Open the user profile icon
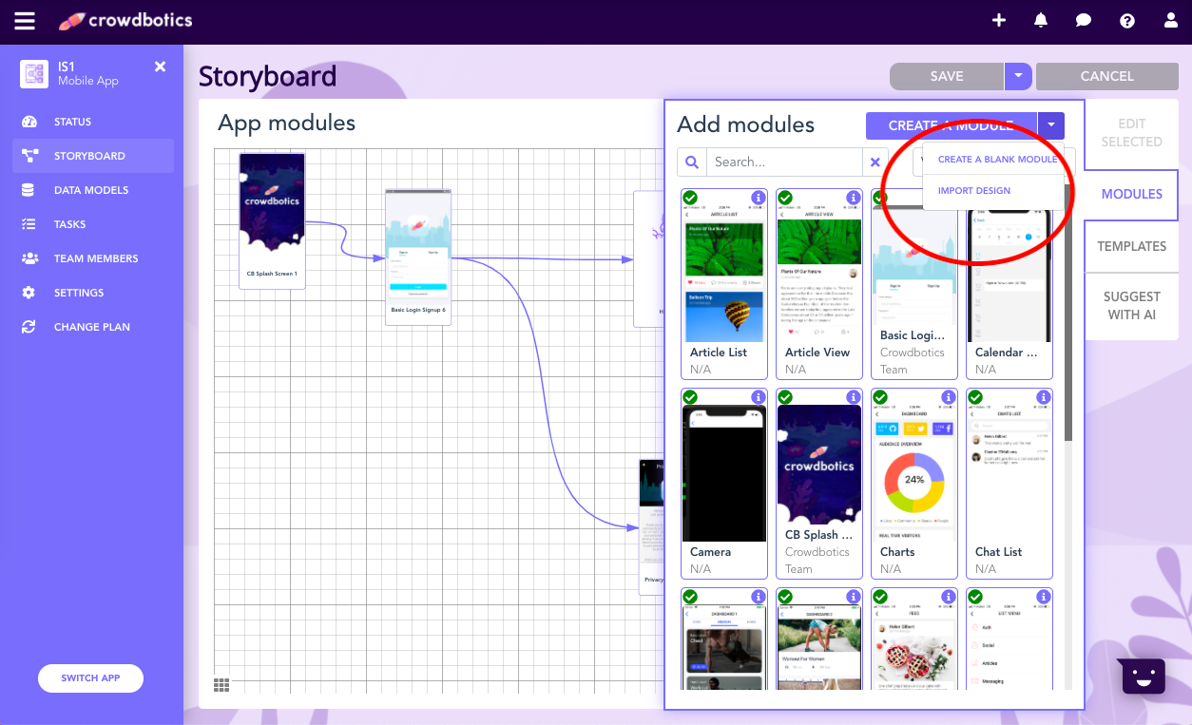The height and width of the screenshot is (725, 1192). [1169, 20]
